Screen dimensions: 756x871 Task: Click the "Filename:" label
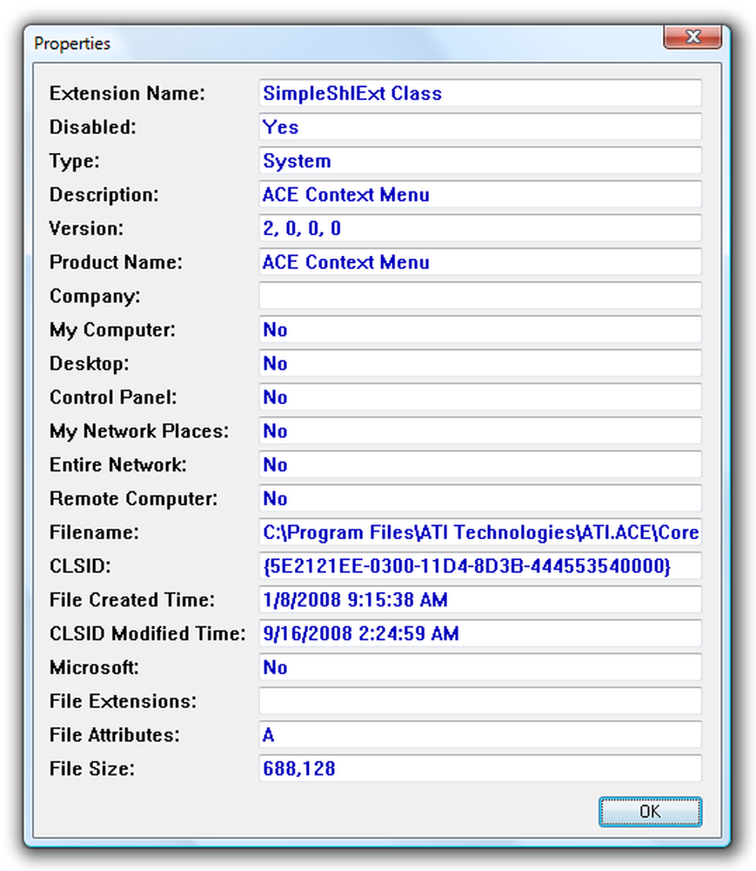coord(94,532)
